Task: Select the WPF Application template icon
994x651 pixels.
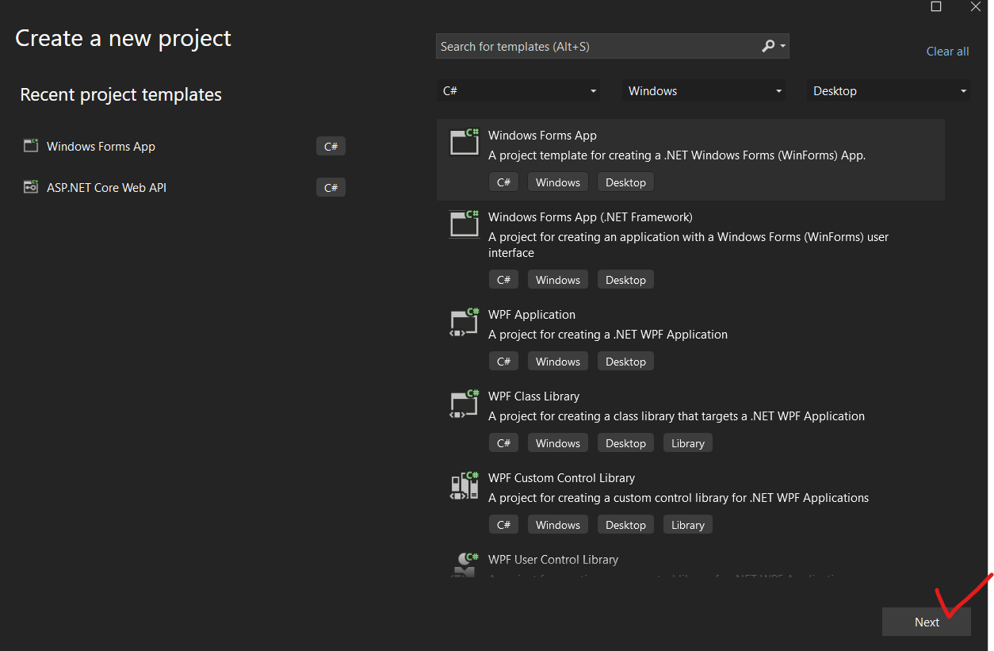Action: 465,321
